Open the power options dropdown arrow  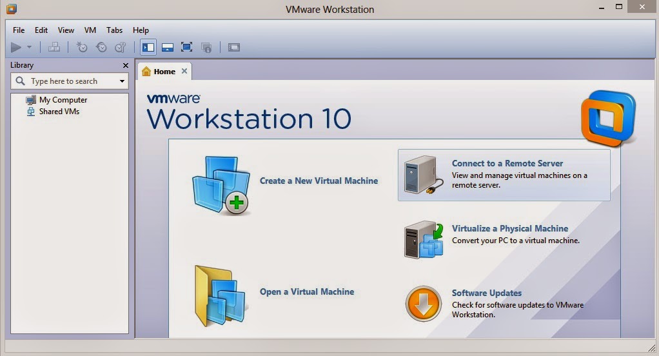pos(29,47)
